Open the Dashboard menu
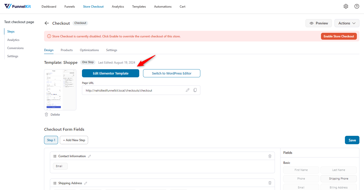 point(49,7)
